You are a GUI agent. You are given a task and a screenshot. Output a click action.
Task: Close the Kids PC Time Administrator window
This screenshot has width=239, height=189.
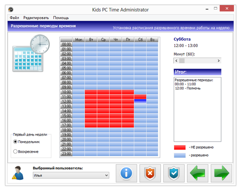pos(227,8)
